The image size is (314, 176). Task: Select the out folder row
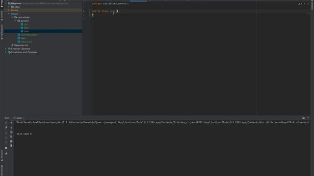pos(43,10)
